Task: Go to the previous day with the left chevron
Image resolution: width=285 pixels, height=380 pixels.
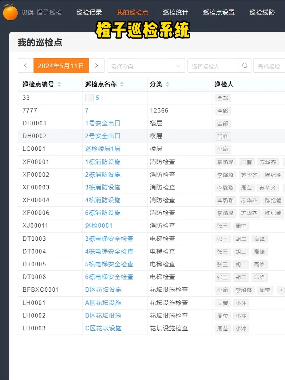Action: (25, 65)
